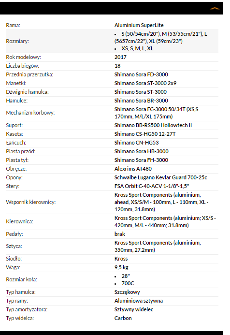Click 'Shimano Sora ST-3000 2x9' shifters value
230x335 pixels.
145,83
